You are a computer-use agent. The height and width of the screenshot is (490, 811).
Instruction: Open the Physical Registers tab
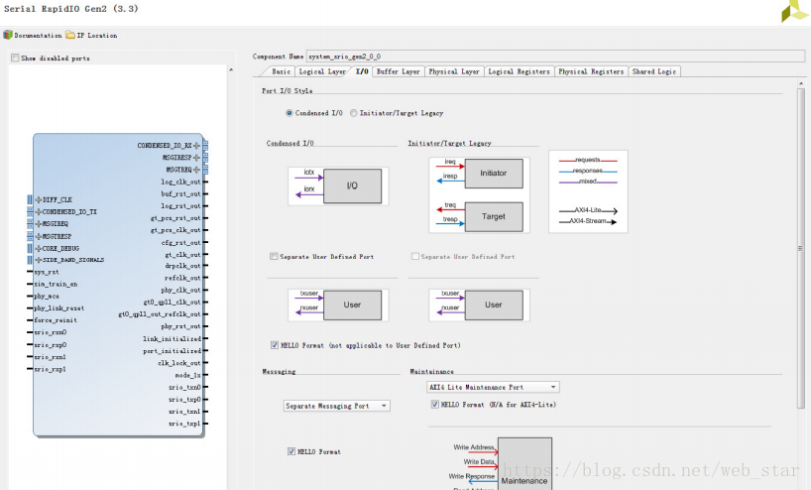coord(591,71)
